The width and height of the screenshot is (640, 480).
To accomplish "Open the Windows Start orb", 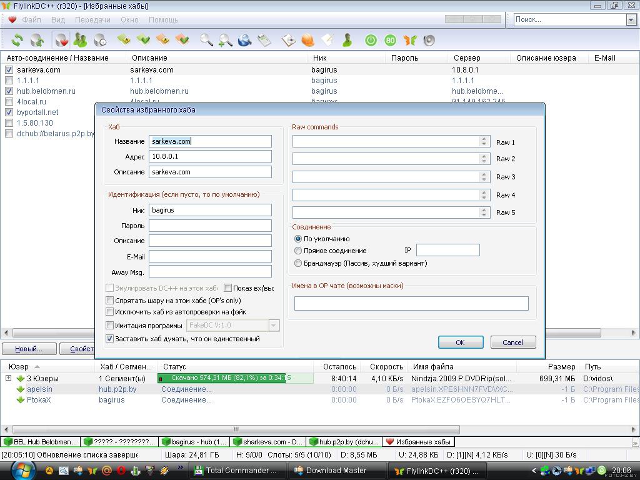I will (23, 471).
